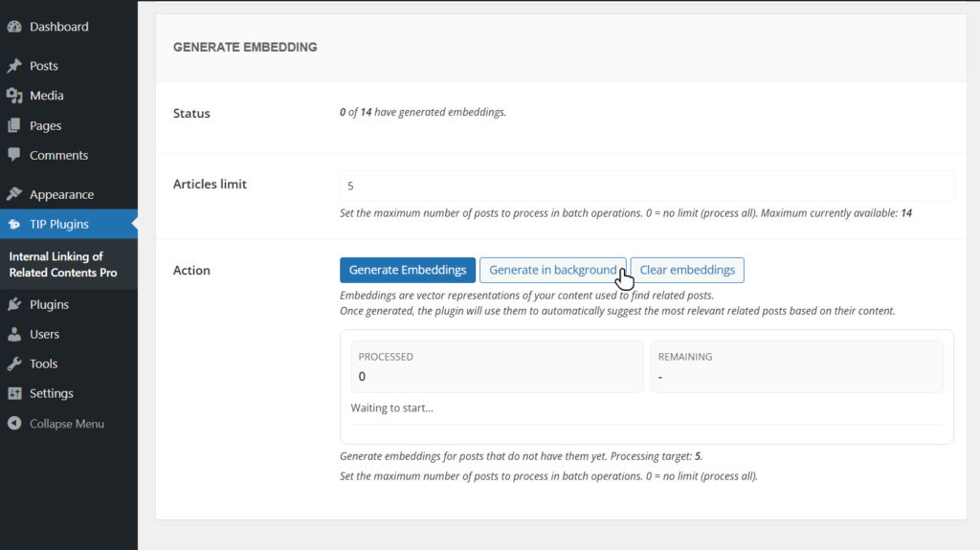The image size is (980, 550).
Task: Click the Generate Embeddings button
Action: 408,270
